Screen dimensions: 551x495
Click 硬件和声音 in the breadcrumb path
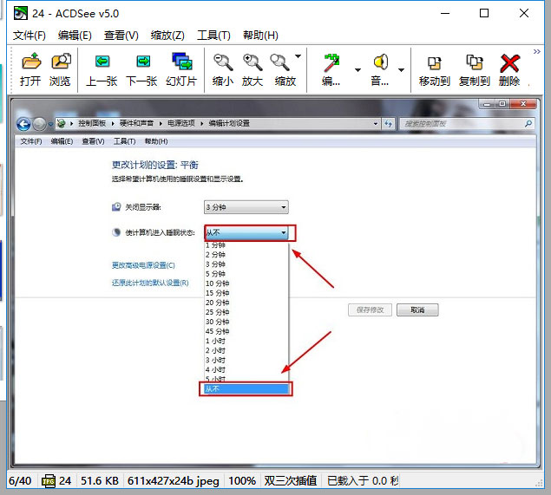[x=136, y=123]
